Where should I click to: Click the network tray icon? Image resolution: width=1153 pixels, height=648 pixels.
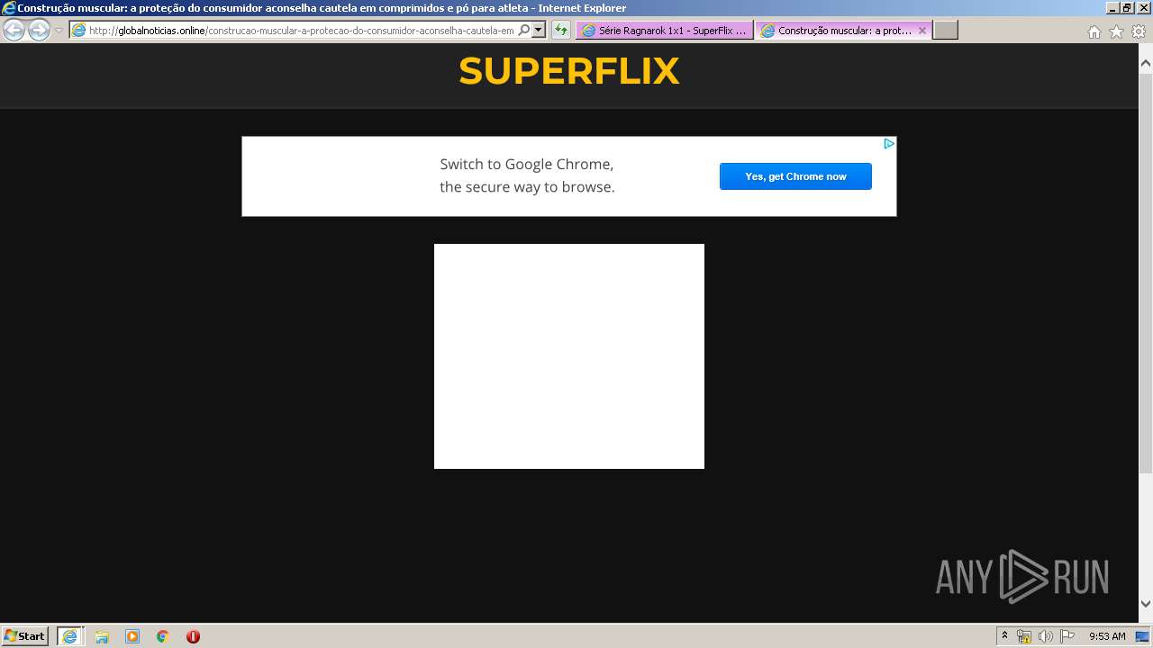[x=1024, y=636]
